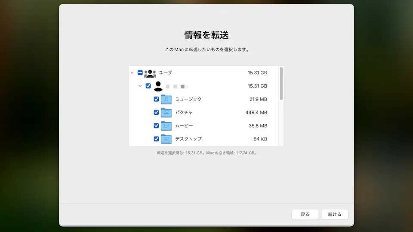The width and height of the screenshot is (413, 232).
Task: Disable the ムービー checkbox
Action: [157, 126]
